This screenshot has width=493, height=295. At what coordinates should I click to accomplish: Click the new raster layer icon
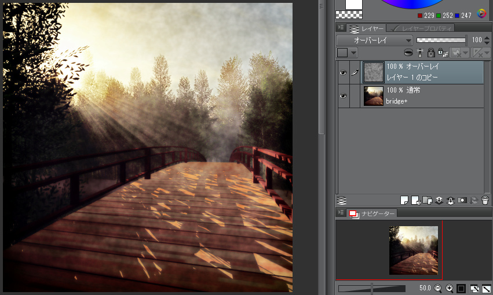click(405, 200)
